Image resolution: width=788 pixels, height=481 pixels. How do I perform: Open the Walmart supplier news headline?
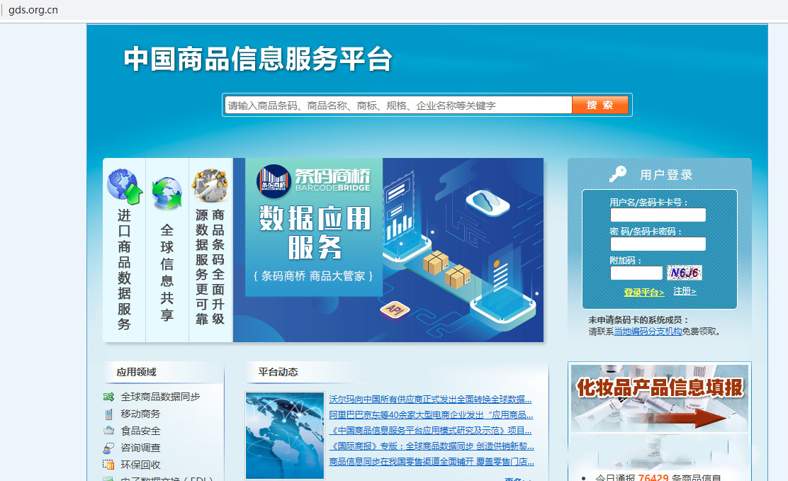pos(430,399)
